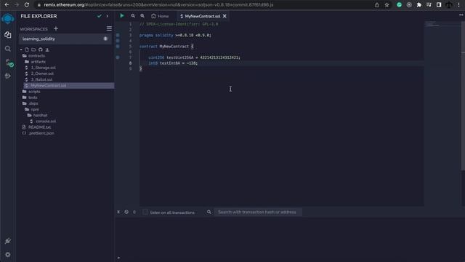
Task: Toggle listen on all transactions checkbox
Action: (x=145, y=212)
